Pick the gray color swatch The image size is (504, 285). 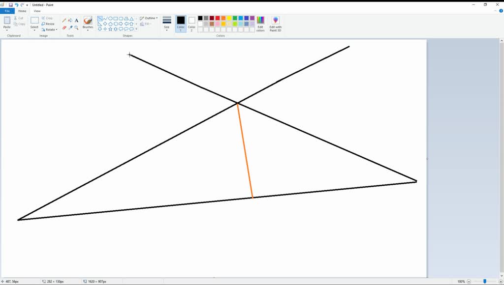click(206, 18)
